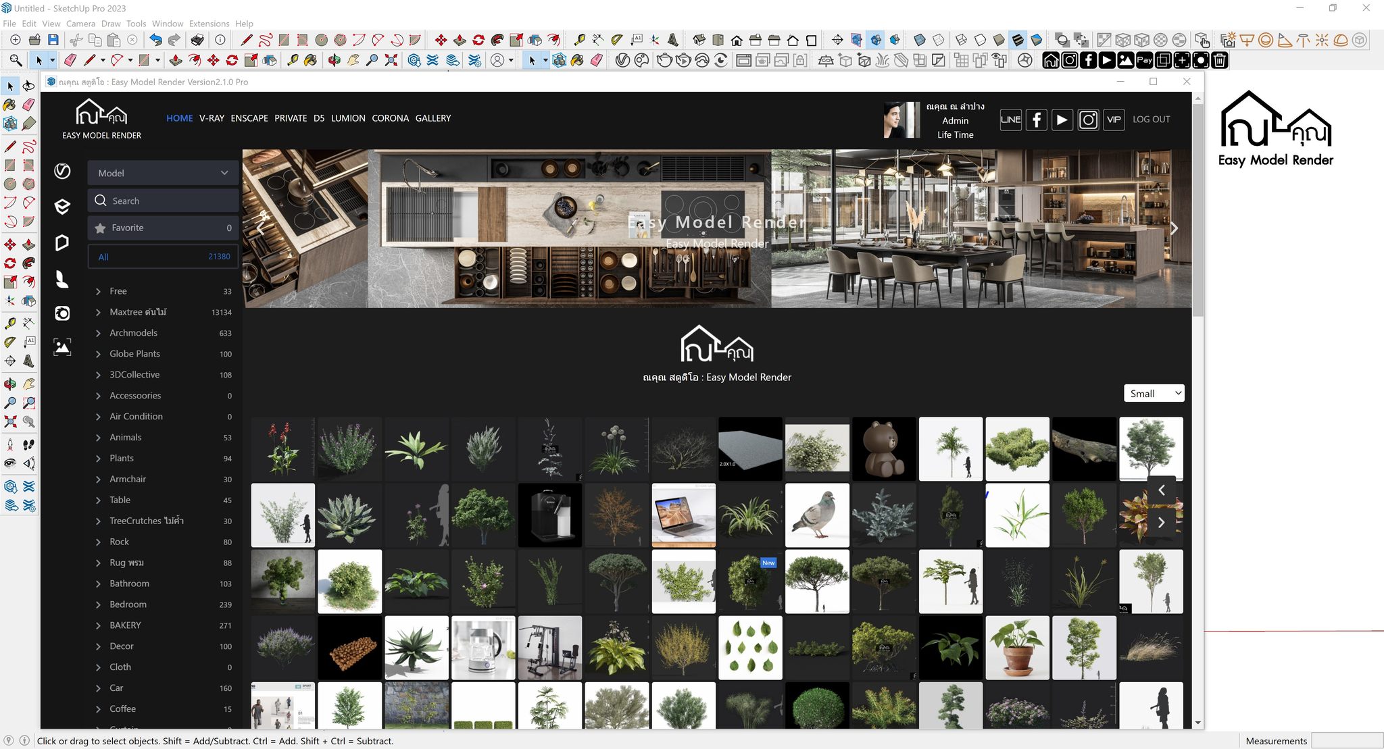This screenshot has width=1384, height=749.
Task: Open the LINE social link icon
Action: click(1010, 120)
